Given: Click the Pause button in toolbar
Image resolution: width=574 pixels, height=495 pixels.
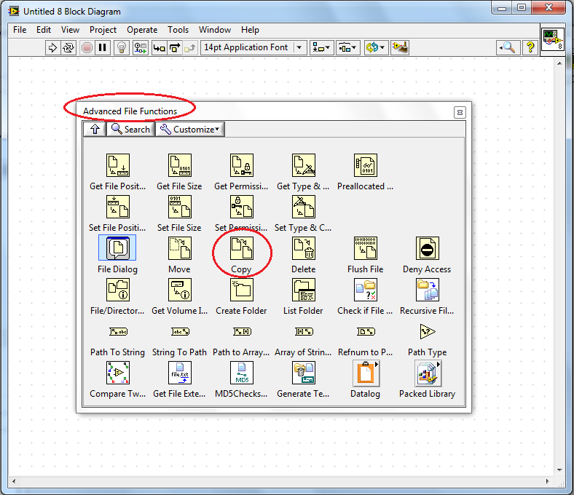Looking at the screenshot, I should click(103, 47).
